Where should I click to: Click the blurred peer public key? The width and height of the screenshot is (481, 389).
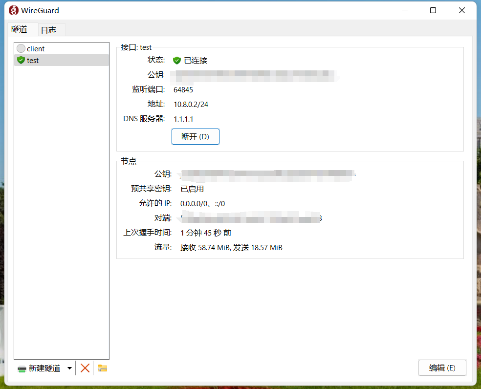click(266, 175)
